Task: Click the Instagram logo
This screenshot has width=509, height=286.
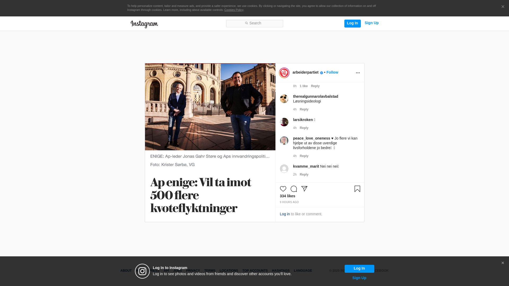Action: pyautogui.click(x=144, y=24)
